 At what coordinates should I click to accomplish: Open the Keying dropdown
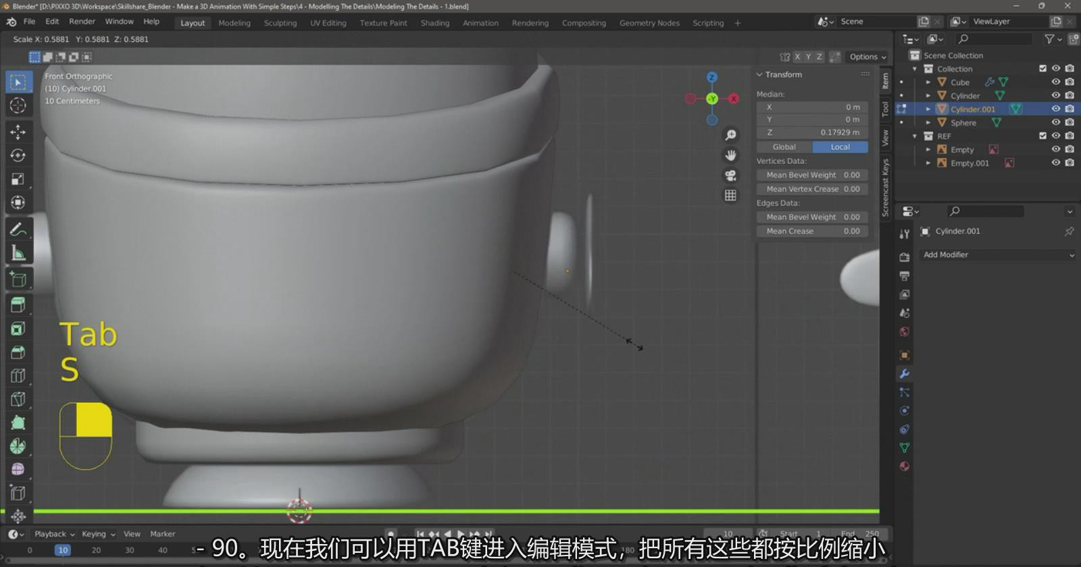coord(99,534)
